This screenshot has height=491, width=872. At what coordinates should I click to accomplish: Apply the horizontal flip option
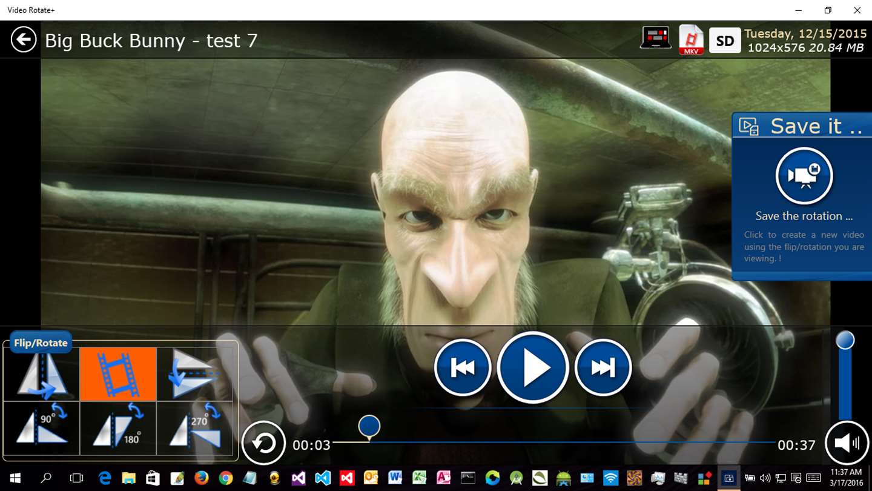click(x=41, y=374)
